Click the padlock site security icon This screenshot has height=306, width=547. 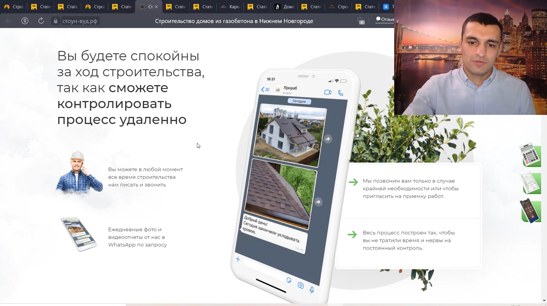(55, 21)
